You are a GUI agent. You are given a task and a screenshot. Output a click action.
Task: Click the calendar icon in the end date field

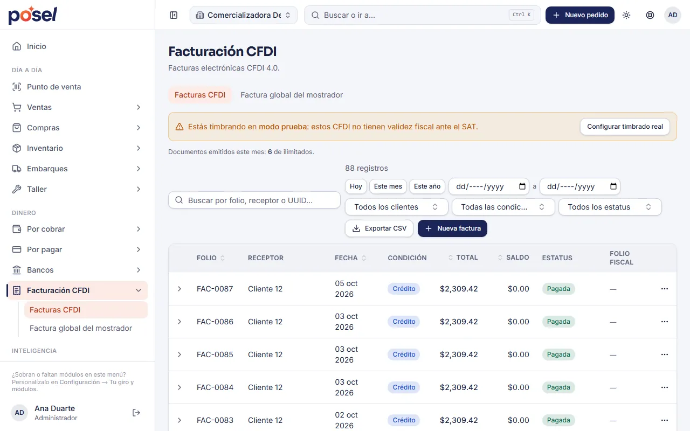tap(613, 186)
